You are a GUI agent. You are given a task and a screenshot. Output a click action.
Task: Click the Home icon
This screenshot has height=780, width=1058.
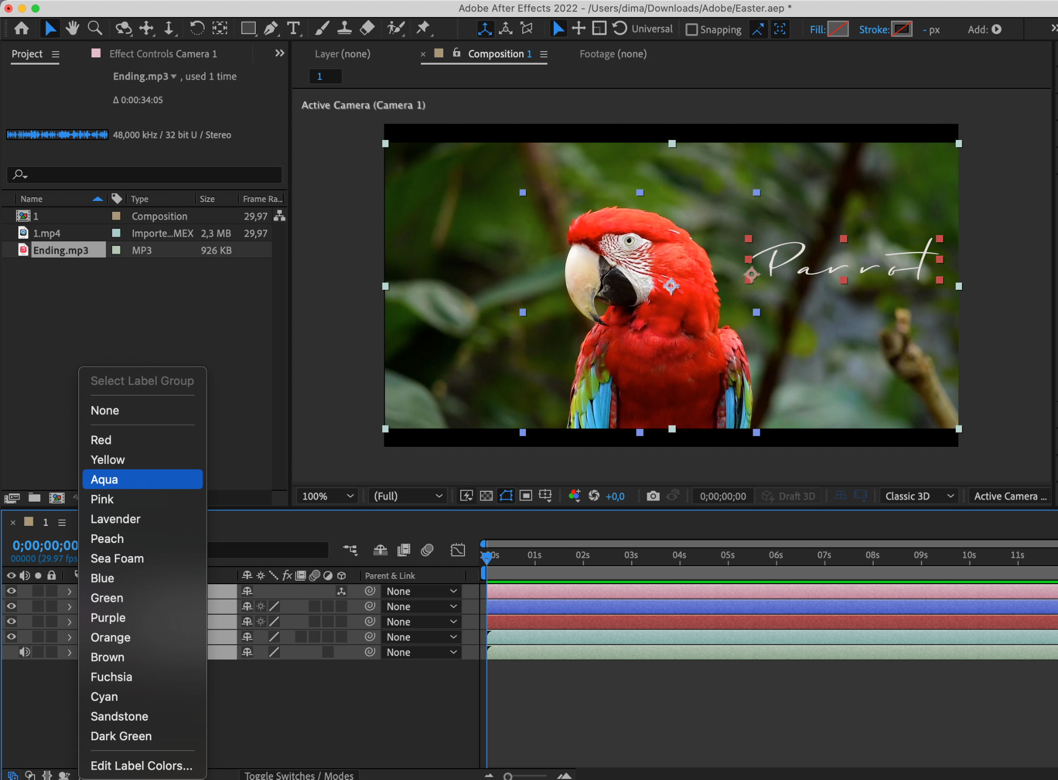(x=22, y=28)
